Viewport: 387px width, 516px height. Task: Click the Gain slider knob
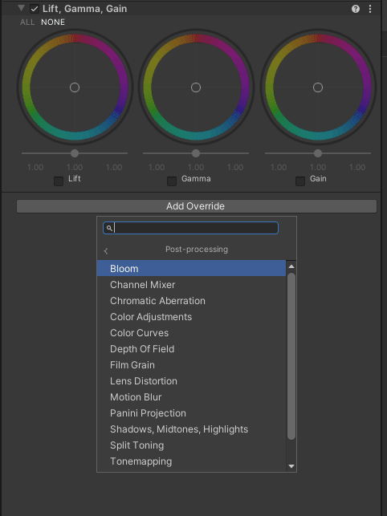(x=318, y=153)
